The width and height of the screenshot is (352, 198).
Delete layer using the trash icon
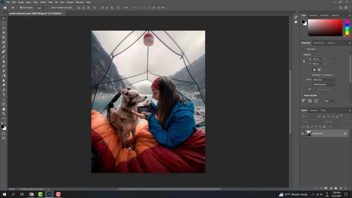346,188
